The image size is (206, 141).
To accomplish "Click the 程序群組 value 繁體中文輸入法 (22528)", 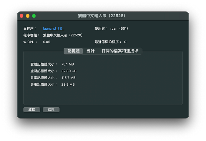I will pos(63,35).
